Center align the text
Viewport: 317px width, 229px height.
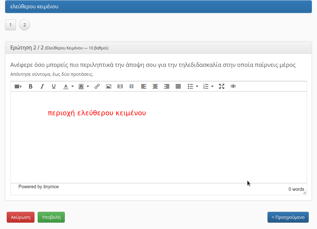[x=155, y=86]
